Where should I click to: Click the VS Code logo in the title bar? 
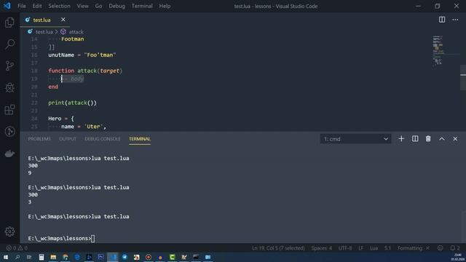point(7,6)
